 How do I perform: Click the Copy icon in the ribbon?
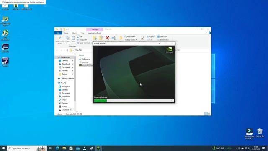coord(67,38)
